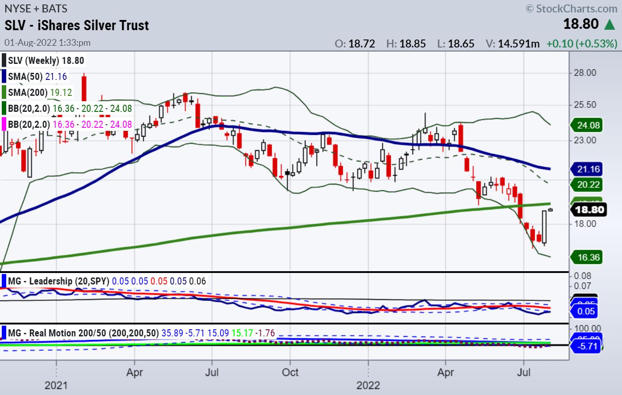Click the open value "O: 18.72"
The width and height of the screenshot is (622, 395).
coord(355,43)
